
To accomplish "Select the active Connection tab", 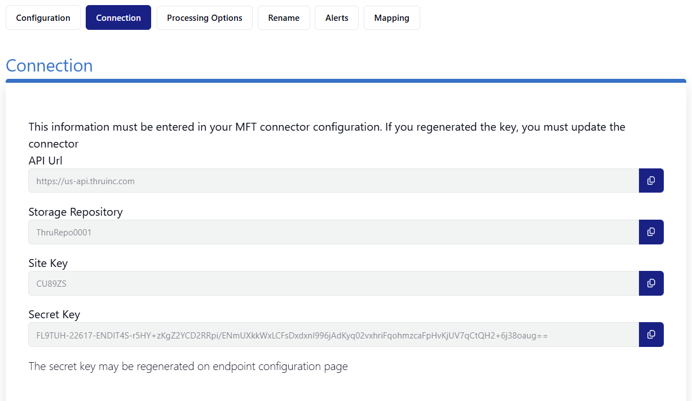I will coord(118,18).
